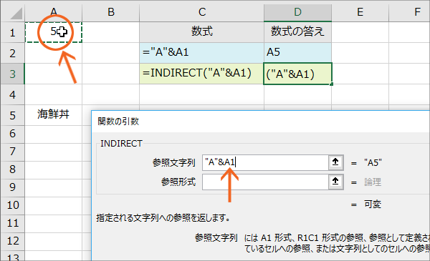Select column C header
Viewport: 430px width, 261px height.
[202, 12]
